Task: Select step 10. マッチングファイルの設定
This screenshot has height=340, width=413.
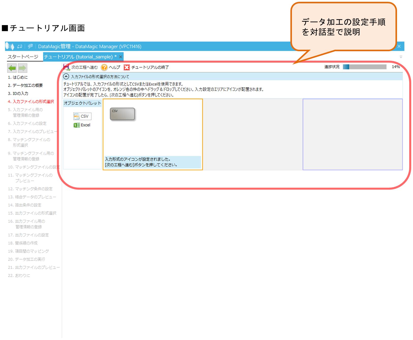Action: click(x=34, y=167)
